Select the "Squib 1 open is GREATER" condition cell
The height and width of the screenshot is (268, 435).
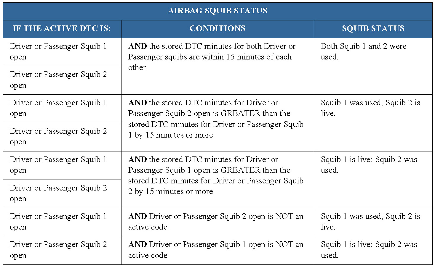coord(216,175)
